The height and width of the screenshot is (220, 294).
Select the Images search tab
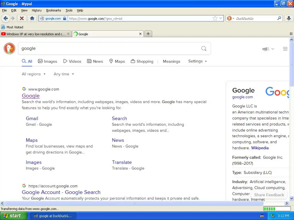click(47, 61)
